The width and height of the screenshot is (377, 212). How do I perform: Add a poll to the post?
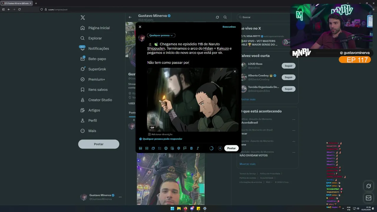pos(159,148)
